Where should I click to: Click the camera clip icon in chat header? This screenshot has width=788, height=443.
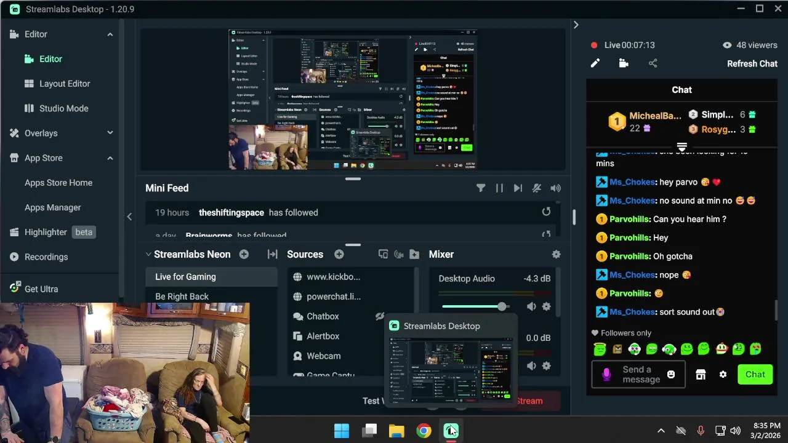point(624,63)
